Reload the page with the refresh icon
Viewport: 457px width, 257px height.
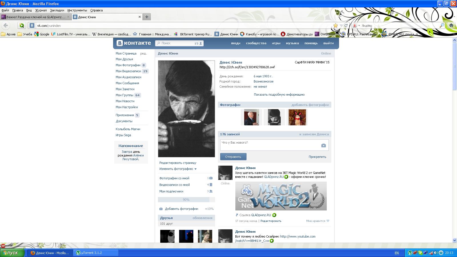click(x=346, y=25)
